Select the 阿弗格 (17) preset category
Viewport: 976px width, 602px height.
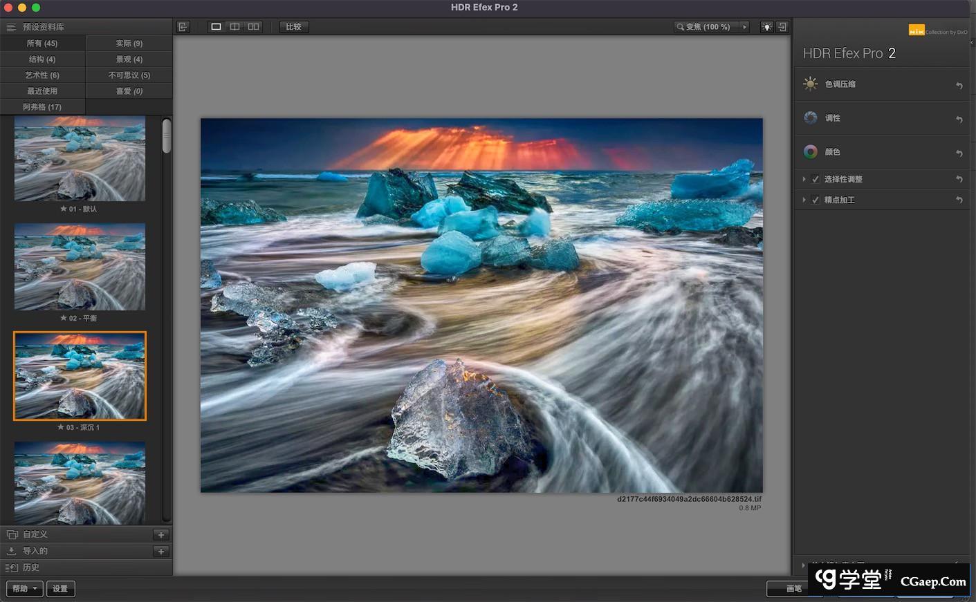(42, 107)
